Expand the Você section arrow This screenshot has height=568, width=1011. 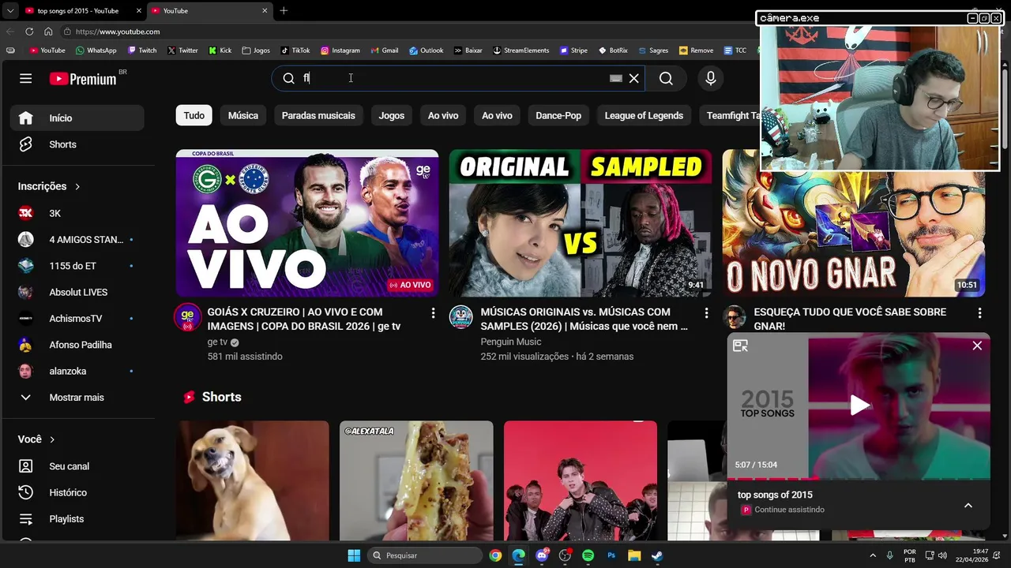[x=52, y=439]
